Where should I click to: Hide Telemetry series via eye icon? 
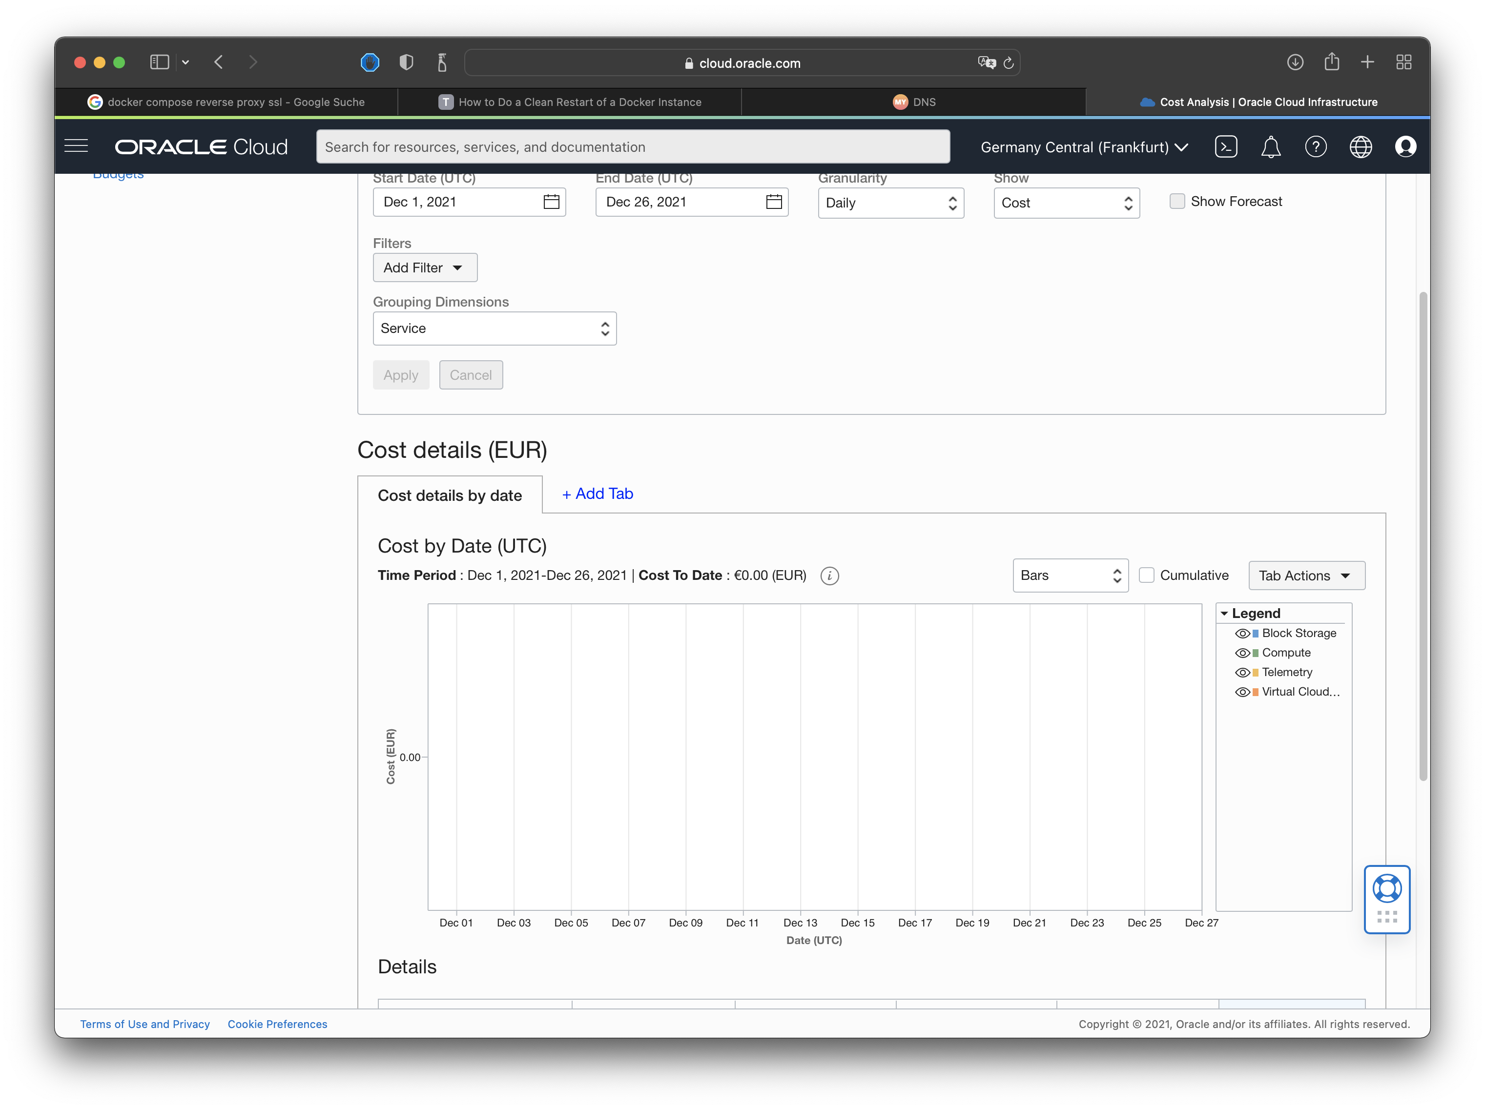(1242, 673)
